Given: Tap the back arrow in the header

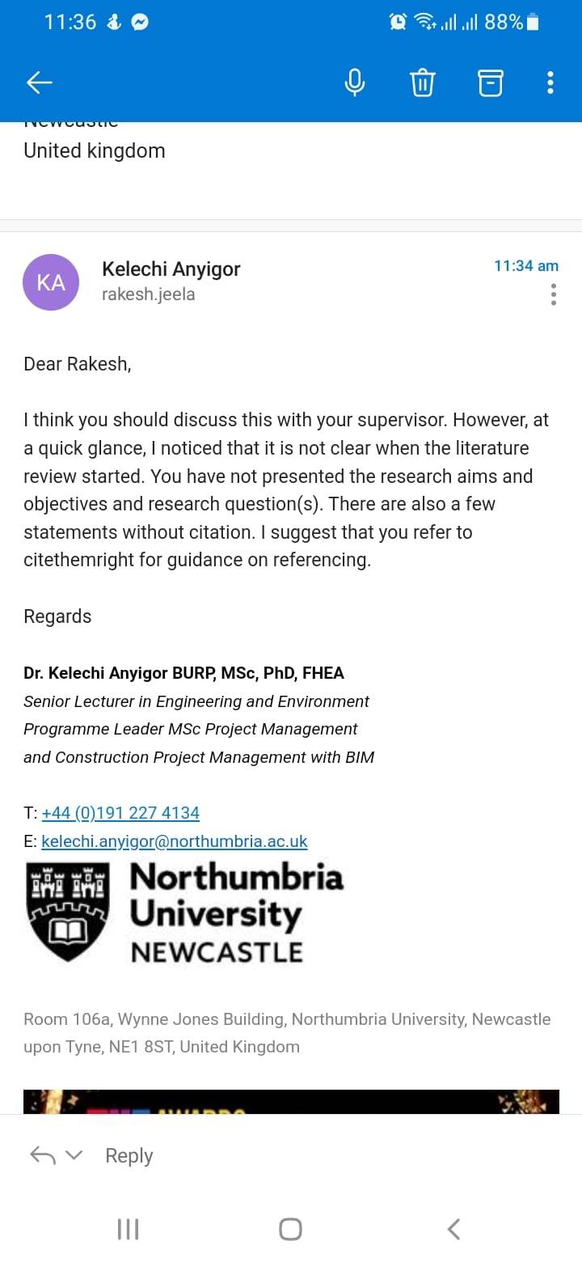Looking at the screenshot, I should [x=39, y=82].
